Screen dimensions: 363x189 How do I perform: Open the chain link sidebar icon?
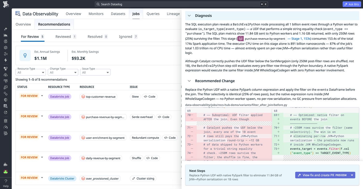(6, 93)
